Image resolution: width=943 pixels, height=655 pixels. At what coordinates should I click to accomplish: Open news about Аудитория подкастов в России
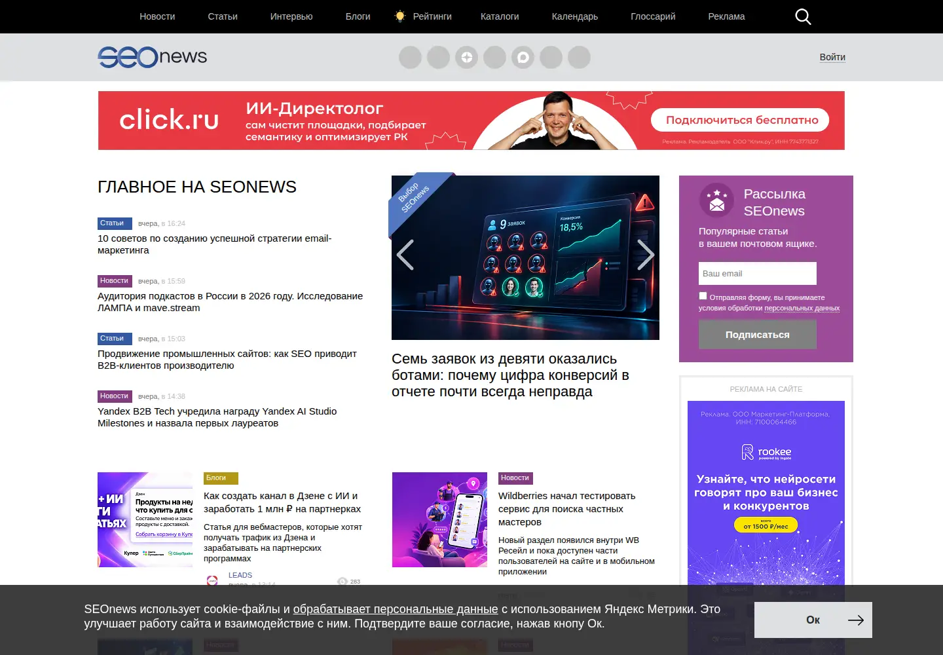pyautogui.click(x=231, y=302)
